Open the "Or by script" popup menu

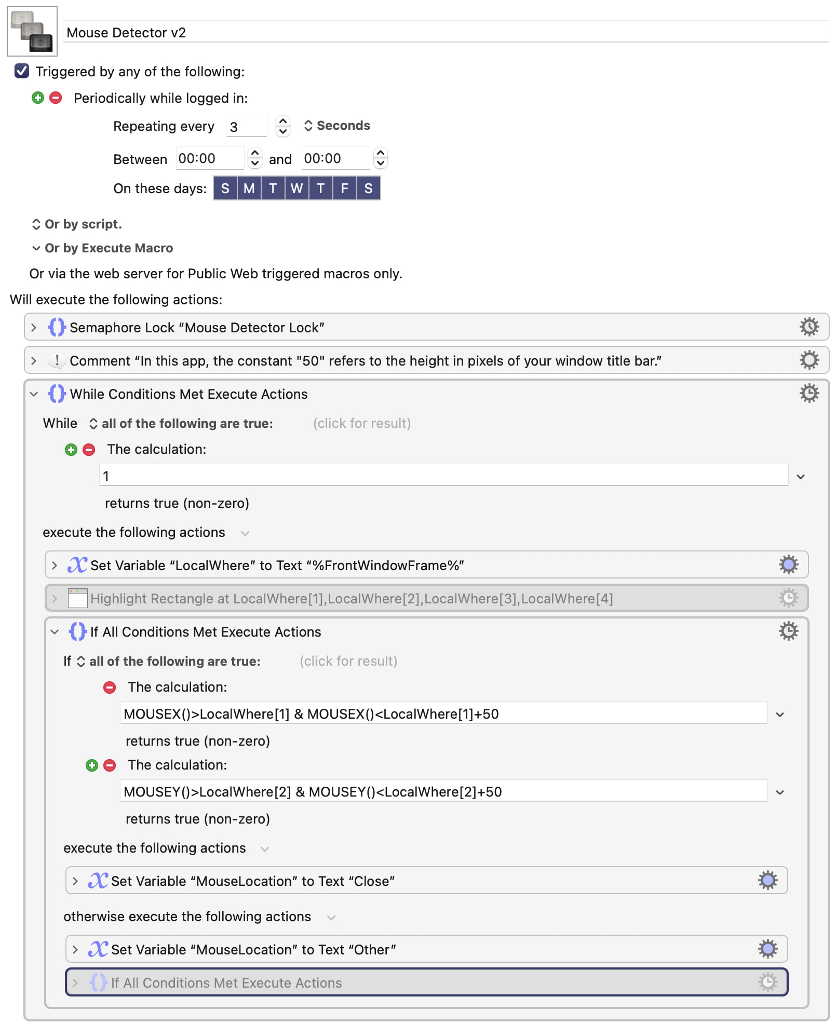(x=77, y=224)
